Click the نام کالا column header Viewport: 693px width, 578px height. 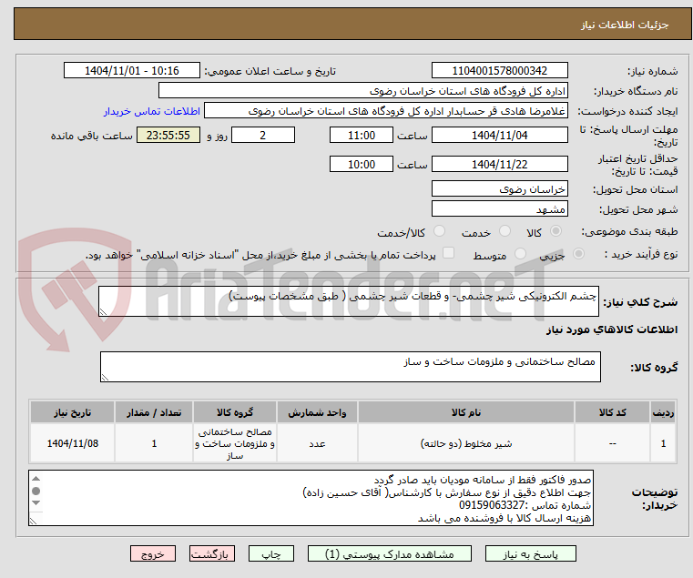(x=466, y=412)
